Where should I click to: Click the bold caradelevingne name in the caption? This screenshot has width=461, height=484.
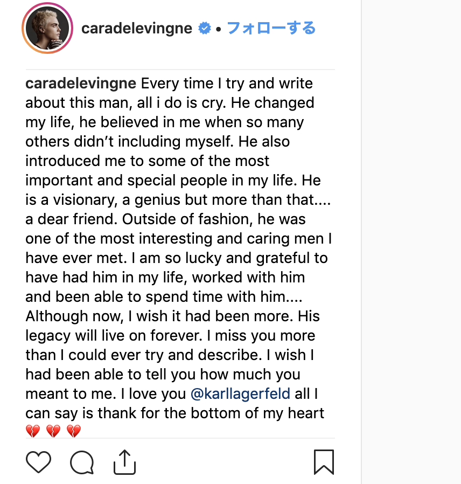(x=81, y=84)
